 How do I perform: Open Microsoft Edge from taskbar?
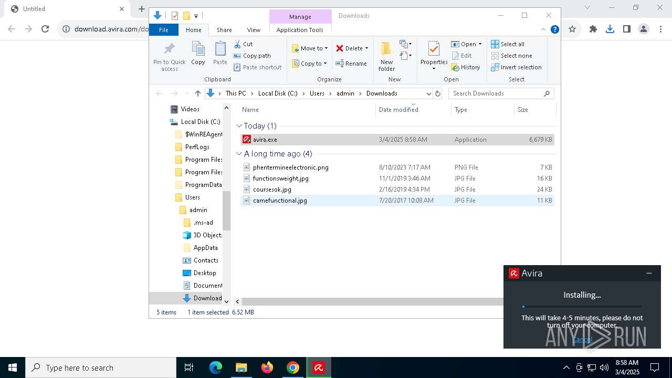216,367
